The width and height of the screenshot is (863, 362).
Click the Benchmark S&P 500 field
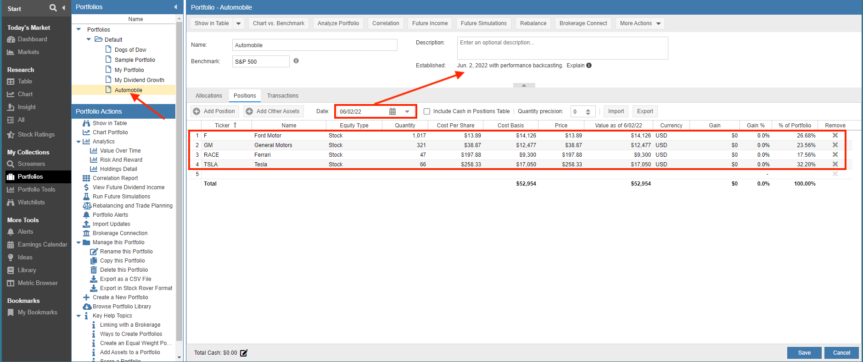point(261,61)
